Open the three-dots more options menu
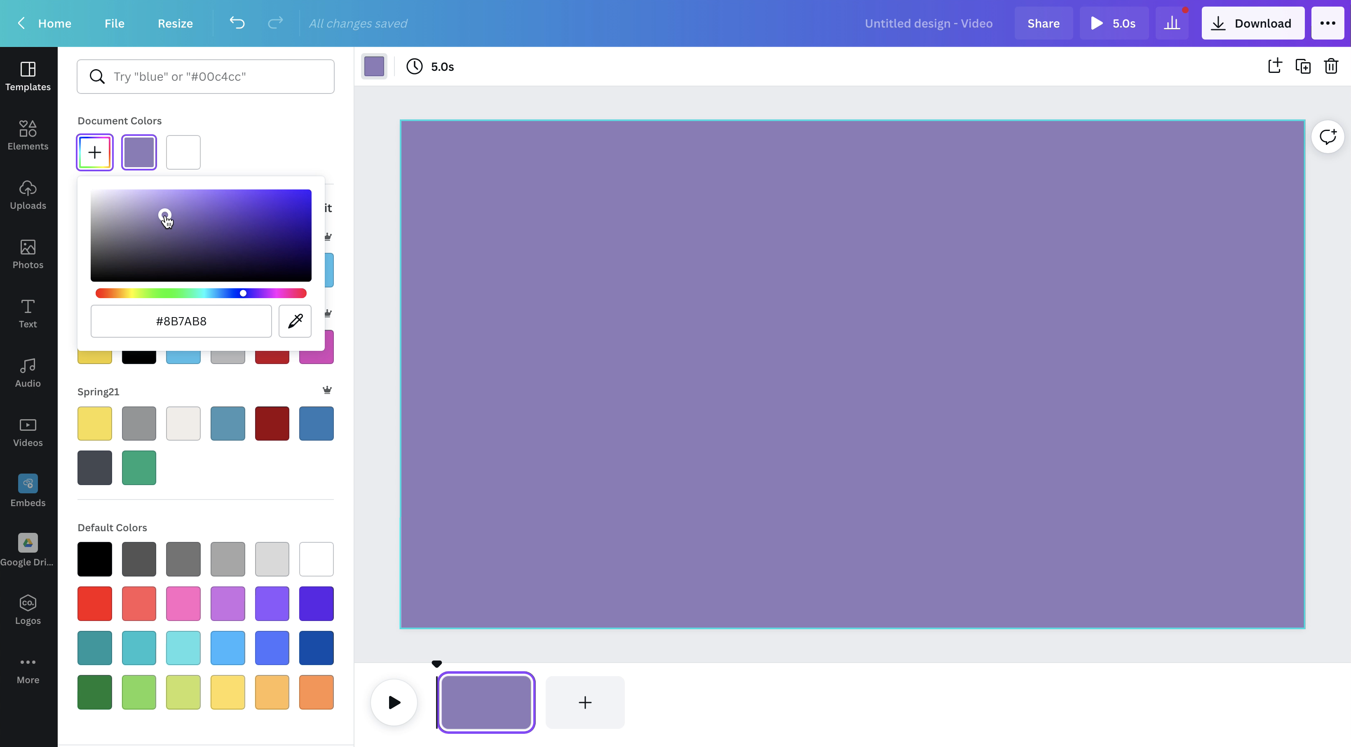This screenshot has width=1351, height=747. point(1328,23)
